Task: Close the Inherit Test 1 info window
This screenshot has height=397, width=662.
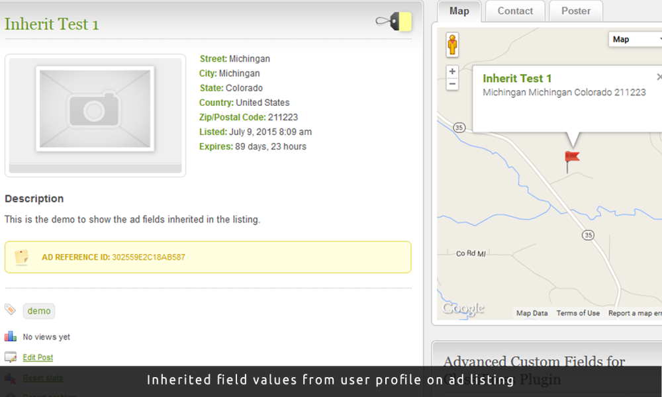Action: [x=659, y=76]
